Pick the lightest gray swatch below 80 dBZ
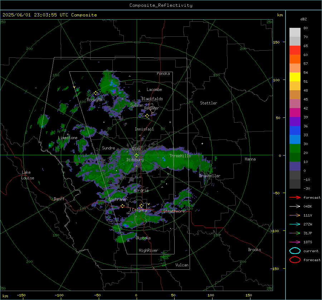The image size is (322, 300). [295, 32]
